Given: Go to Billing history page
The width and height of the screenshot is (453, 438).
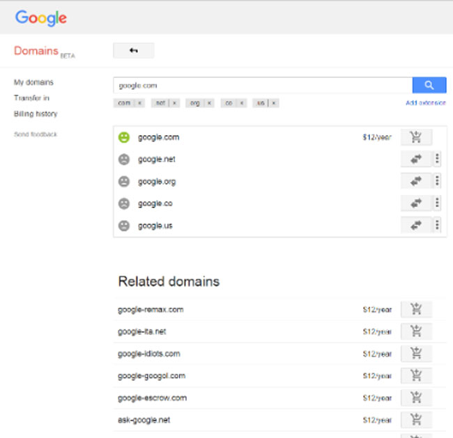Looking at the screenshot, I should (36, 114).
